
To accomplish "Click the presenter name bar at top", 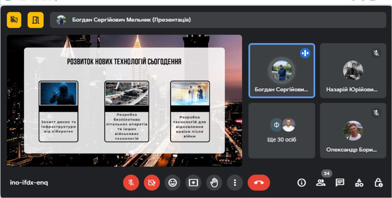I will pos(218,20).
